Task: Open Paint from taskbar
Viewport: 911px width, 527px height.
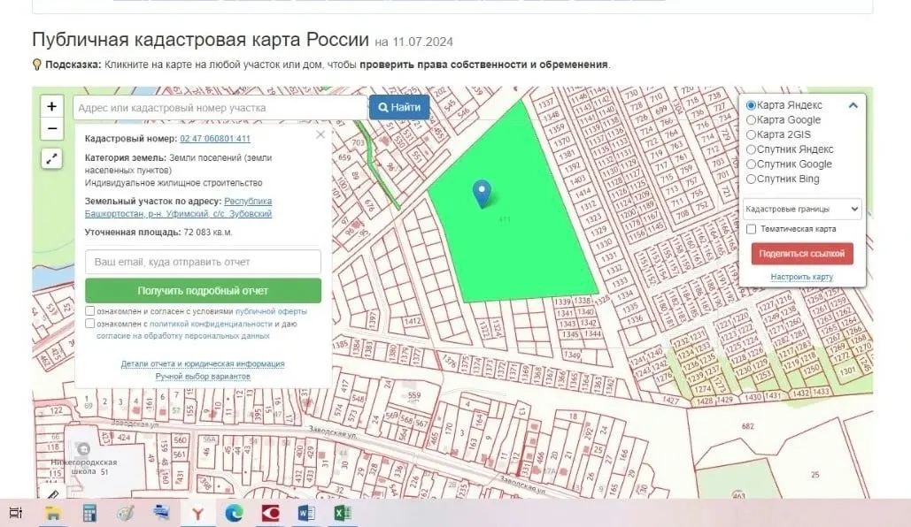Action: point(125,513)
